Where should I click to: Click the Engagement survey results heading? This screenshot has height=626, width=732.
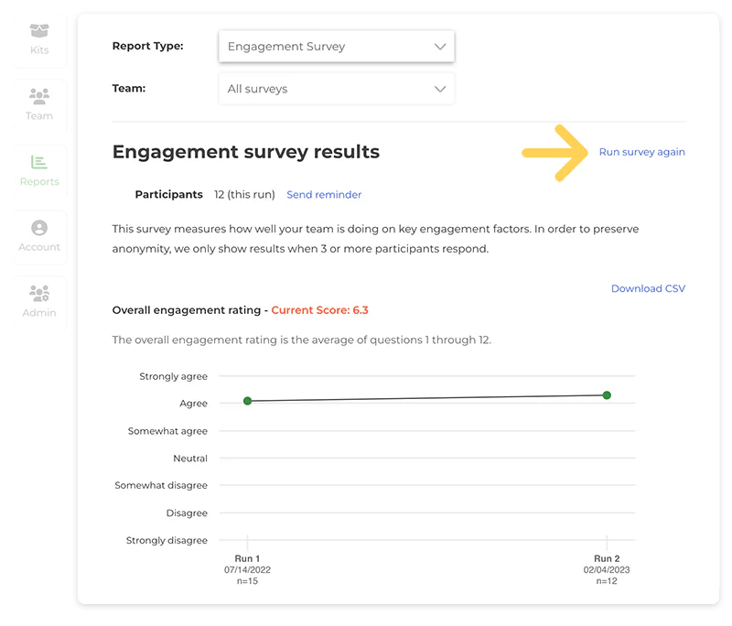click(246, 152)
